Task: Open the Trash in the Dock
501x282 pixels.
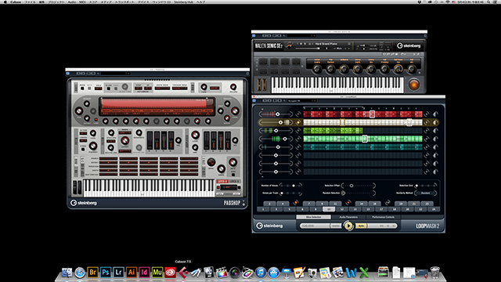Action: pyautogui.click(x=435, y=273)
